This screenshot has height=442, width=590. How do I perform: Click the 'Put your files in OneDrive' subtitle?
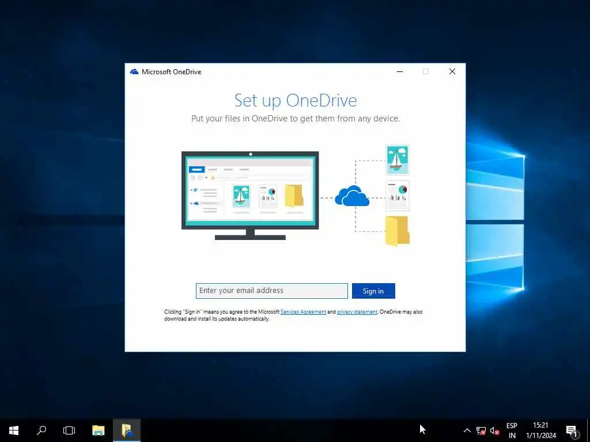296,119
